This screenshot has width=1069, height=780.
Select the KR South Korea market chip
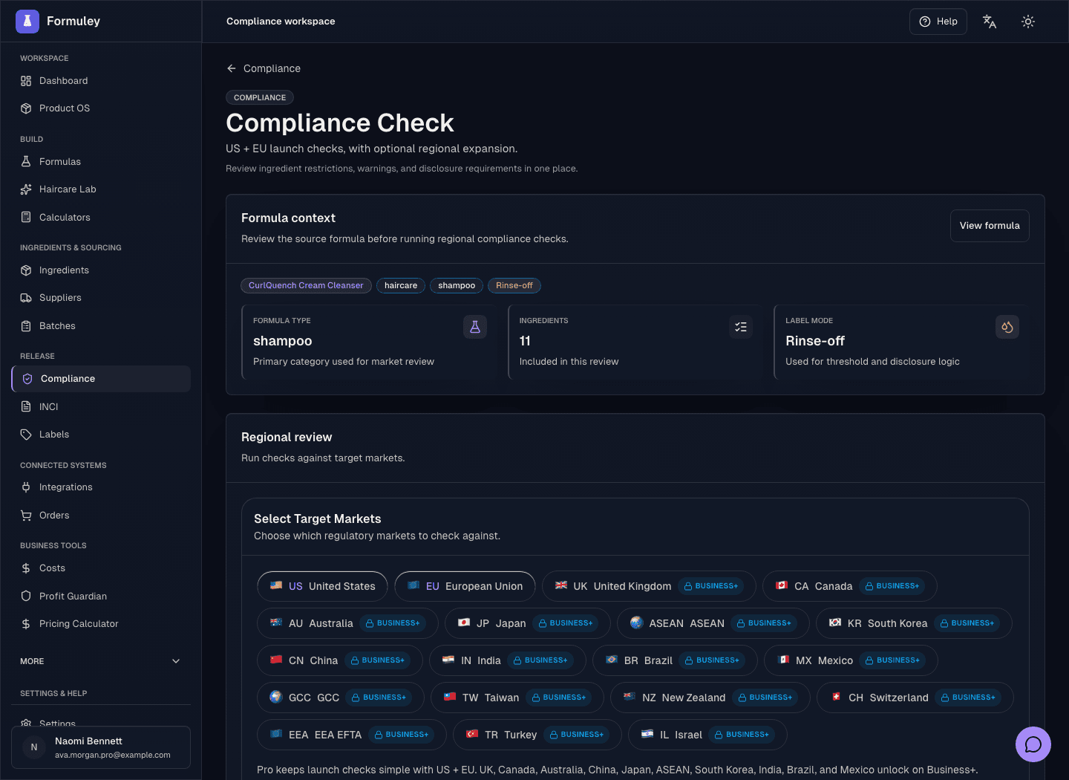914,623
